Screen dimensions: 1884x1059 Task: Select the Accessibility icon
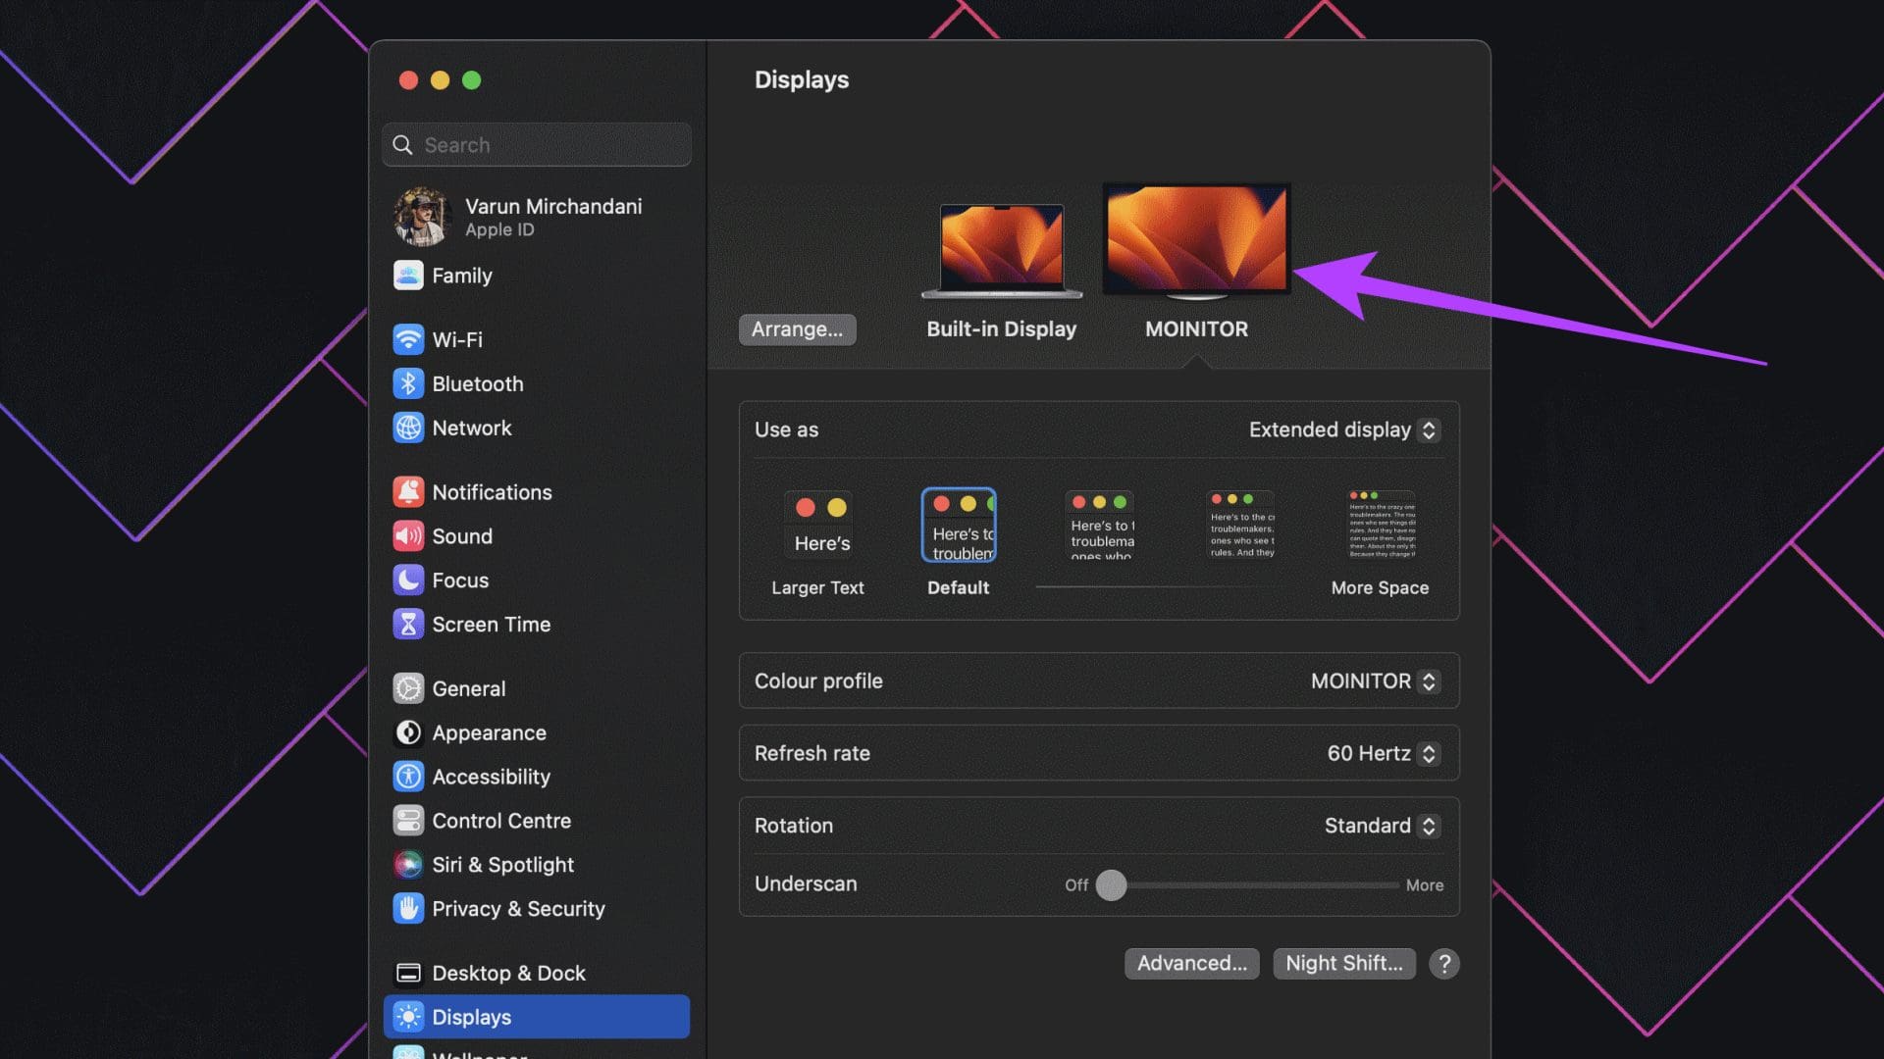[x=408, y=777]
